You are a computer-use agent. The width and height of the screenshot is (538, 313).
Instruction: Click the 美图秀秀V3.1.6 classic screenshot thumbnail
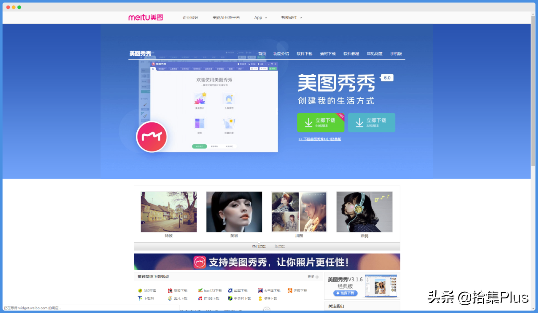[381, 286]
